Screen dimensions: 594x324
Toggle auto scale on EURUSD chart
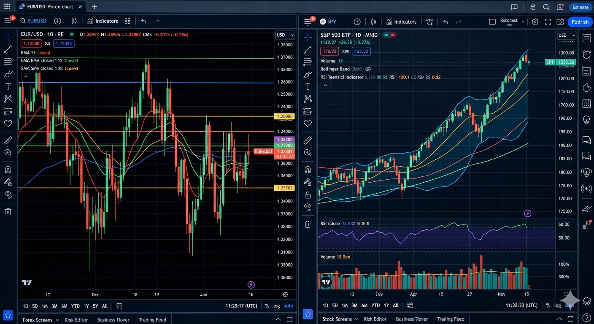[289, 306]
